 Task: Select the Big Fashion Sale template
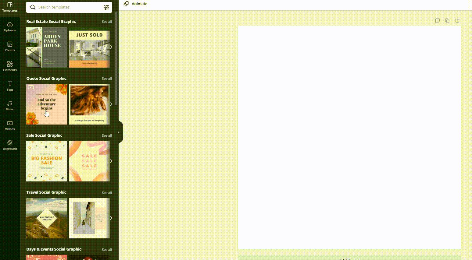pyautogui.click(x=47, y=161)
